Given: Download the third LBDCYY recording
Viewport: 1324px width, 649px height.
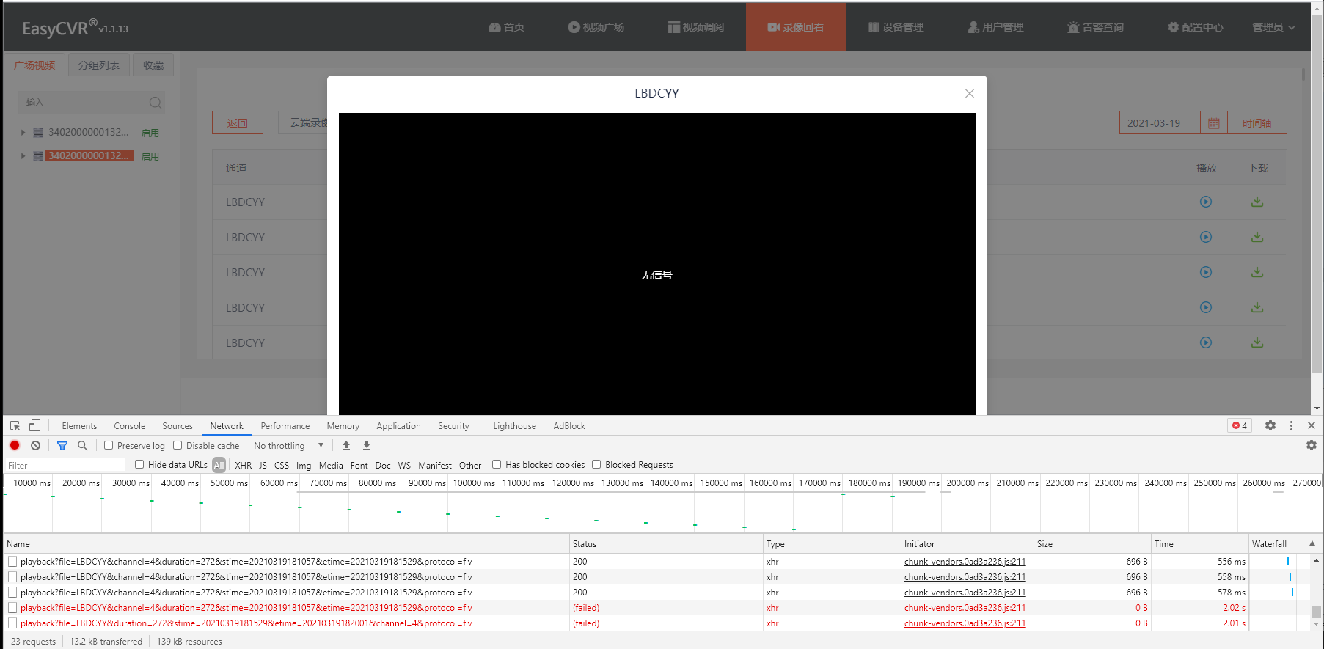Looking at the screenshot, I should (x=1257, y=272).
